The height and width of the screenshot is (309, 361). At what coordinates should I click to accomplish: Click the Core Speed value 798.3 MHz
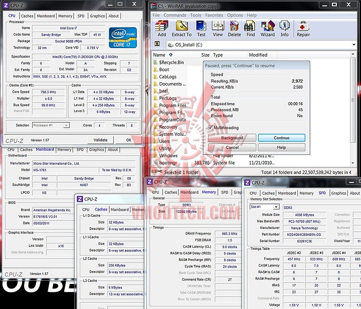pyautogui.click(x=48, y=92)
